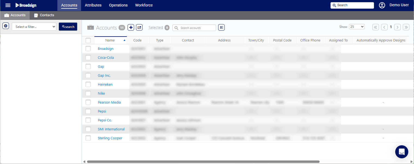Go to the next page arrow

[x=397, y=27]
